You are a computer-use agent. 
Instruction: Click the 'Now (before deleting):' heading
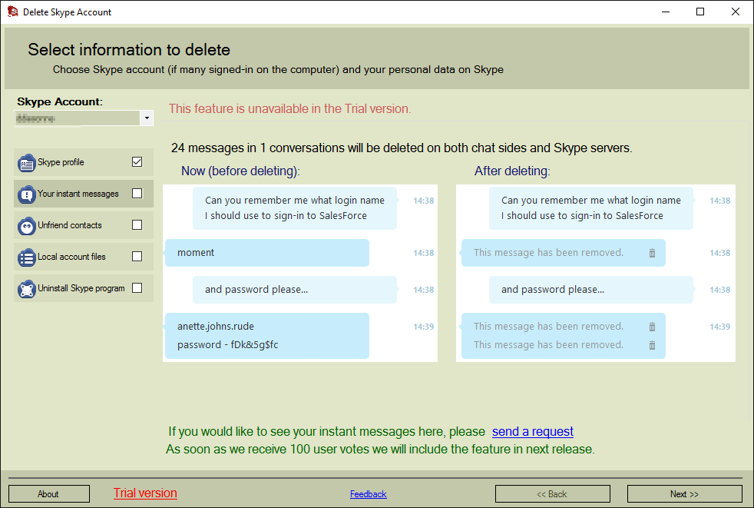(x=240, y=171)
